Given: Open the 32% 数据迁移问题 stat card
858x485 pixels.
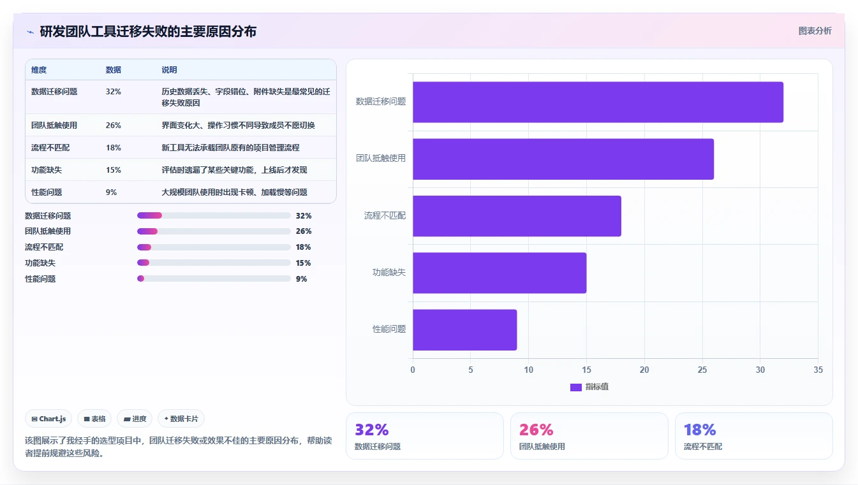Looking at the screenshot, I should [x=425, y=436].
